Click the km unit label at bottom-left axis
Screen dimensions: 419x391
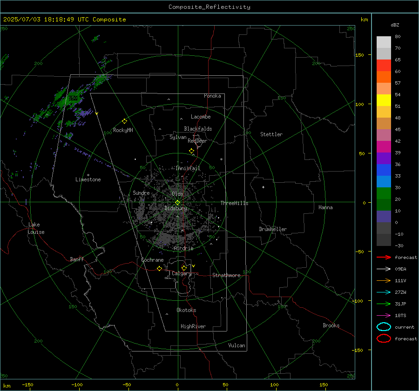[x=7, y=386]
